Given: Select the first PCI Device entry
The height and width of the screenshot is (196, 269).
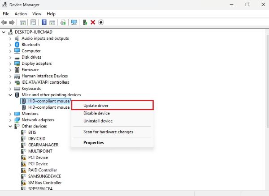Looking at the screenshot, I should pos(38,158).
